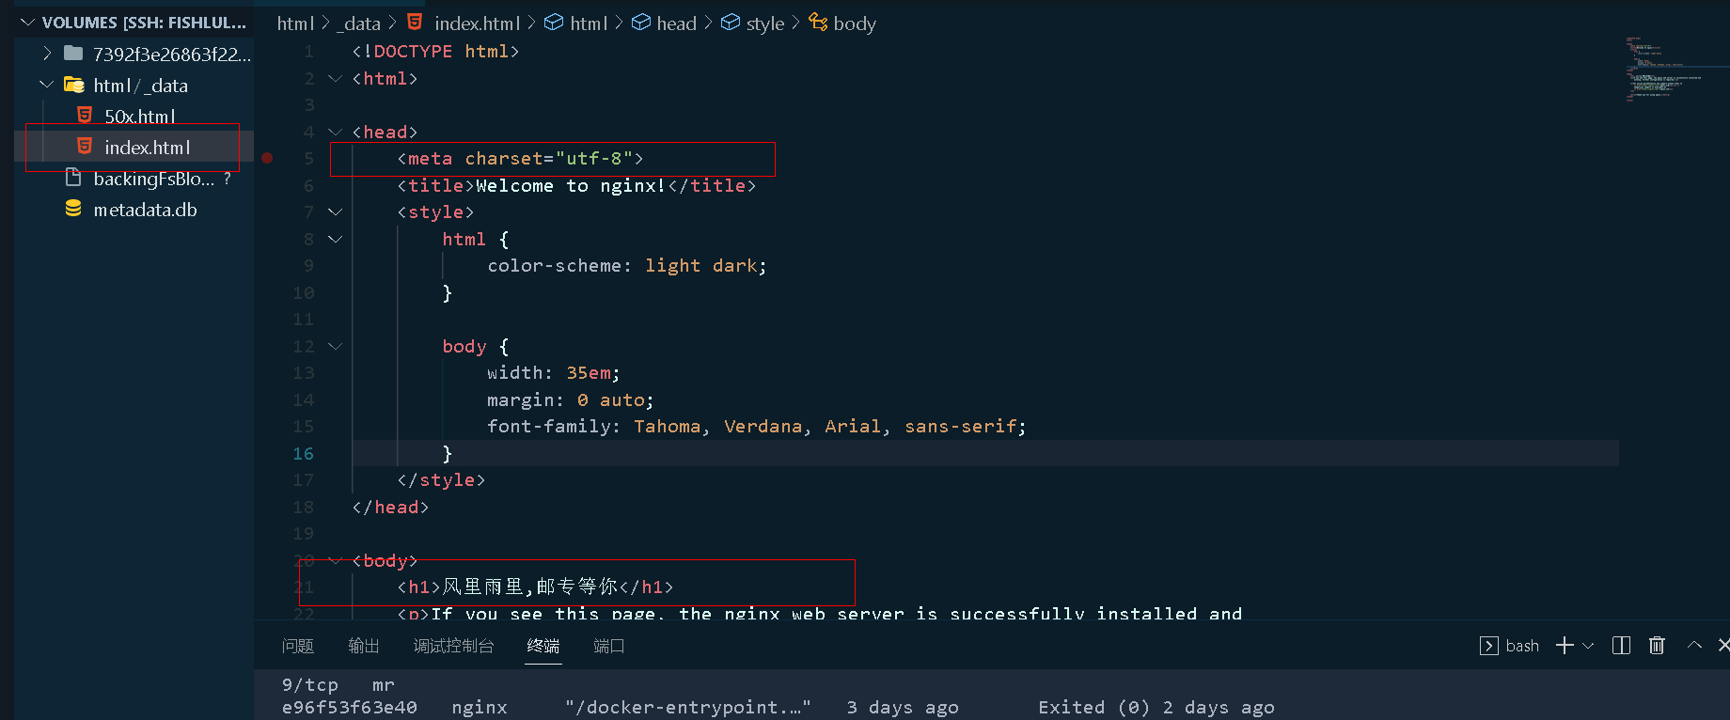Collapse the html/_data folder
Viewport: 1730px width, 720px height.
[x=47, y=86]
